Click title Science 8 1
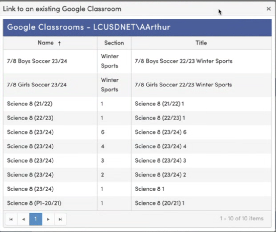276x232 pixels. click(150, 189)
